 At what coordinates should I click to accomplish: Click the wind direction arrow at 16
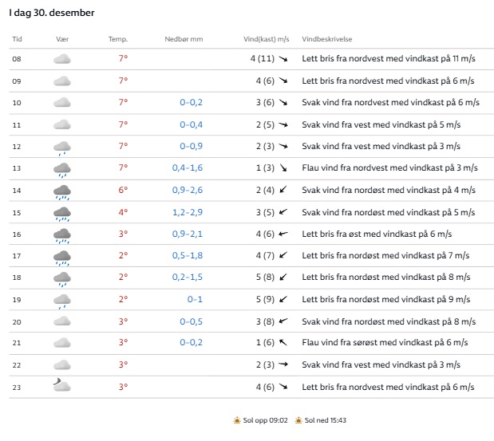[283, 234]
